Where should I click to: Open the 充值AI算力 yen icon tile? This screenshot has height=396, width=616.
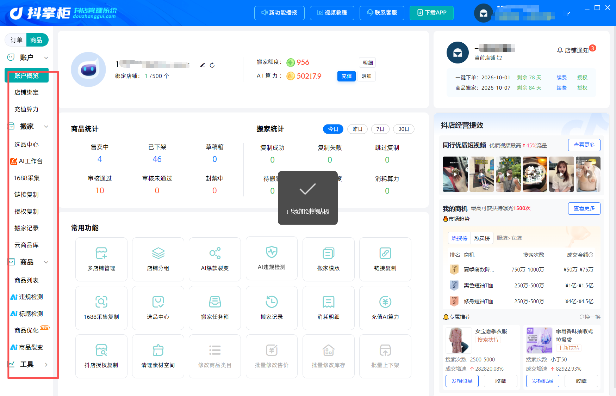point(385,302)
